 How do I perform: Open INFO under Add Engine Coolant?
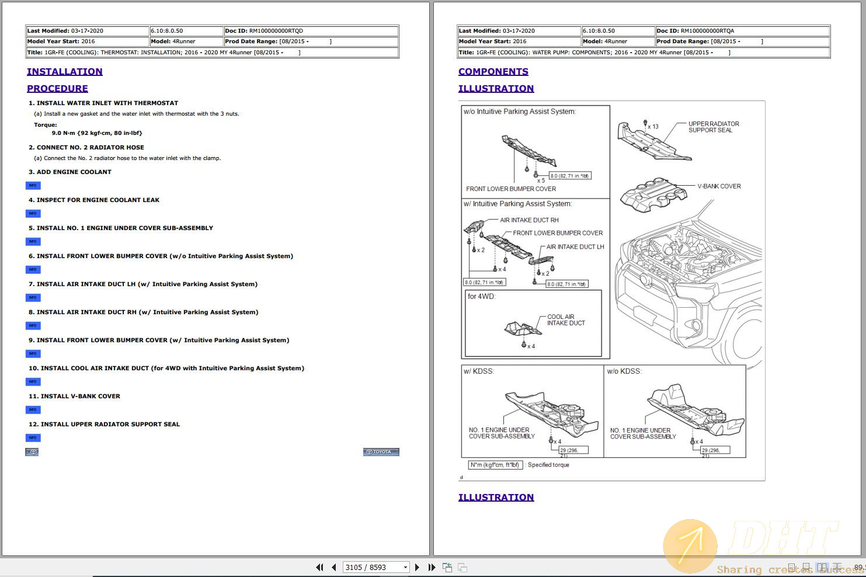click(33, 186)
